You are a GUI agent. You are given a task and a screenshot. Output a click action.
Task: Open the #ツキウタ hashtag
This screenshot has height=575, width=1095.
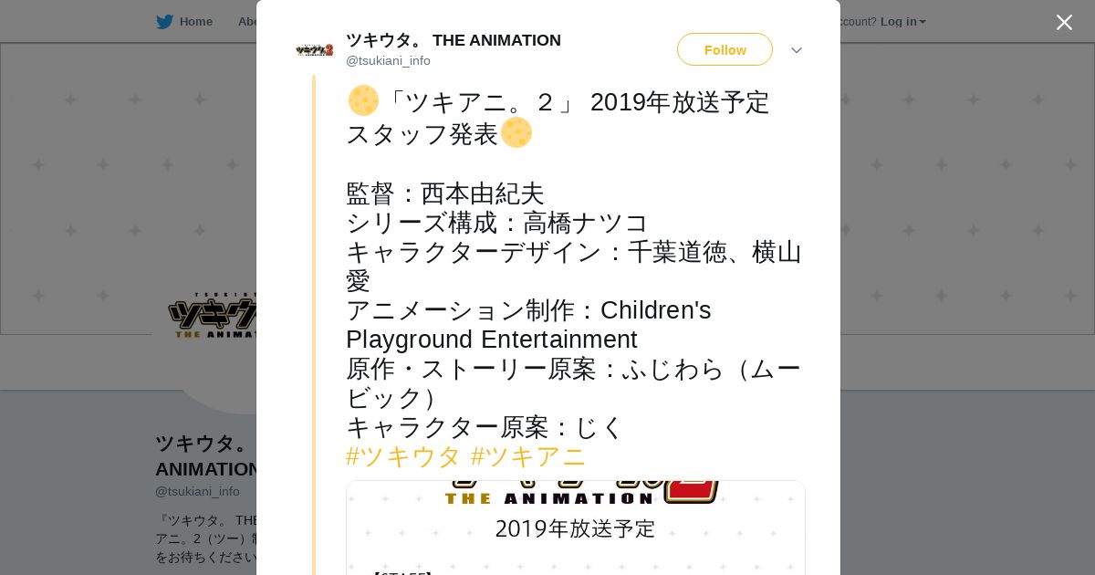click(x=404, y=456)
